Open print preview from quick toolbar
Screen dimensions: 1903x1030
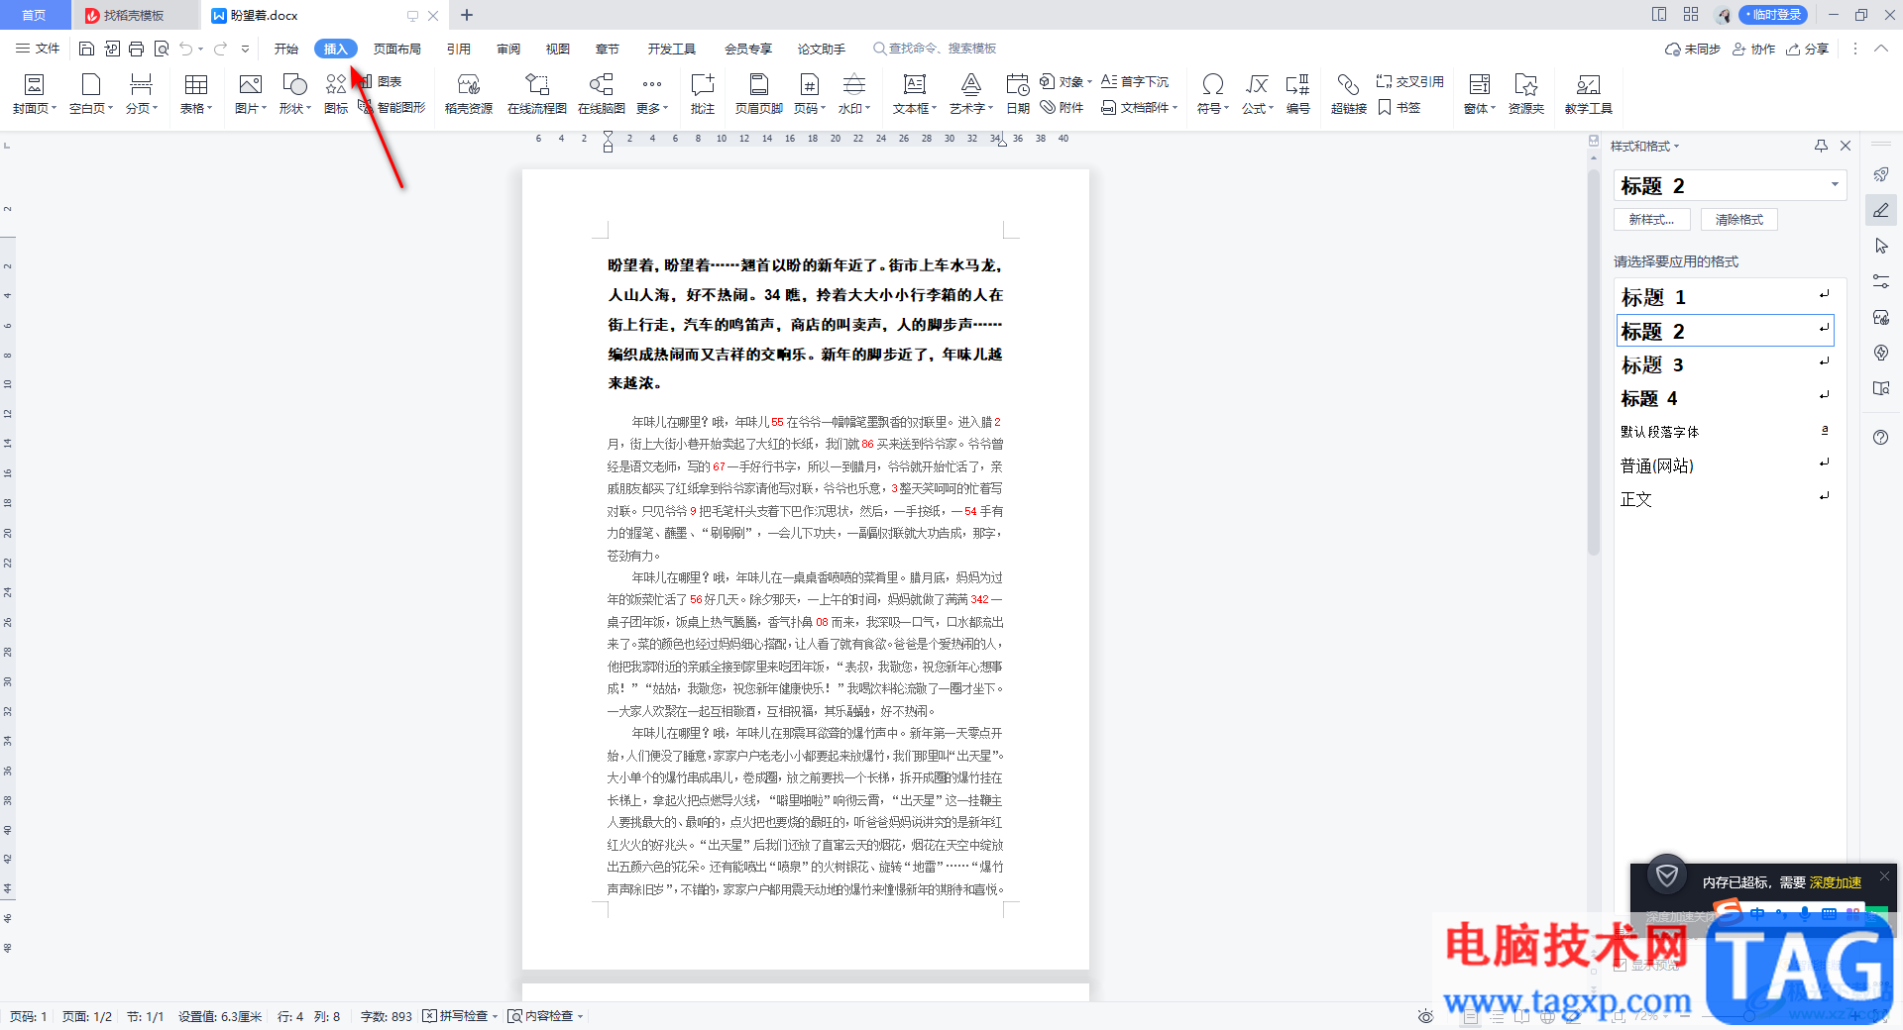pos(162,49)
